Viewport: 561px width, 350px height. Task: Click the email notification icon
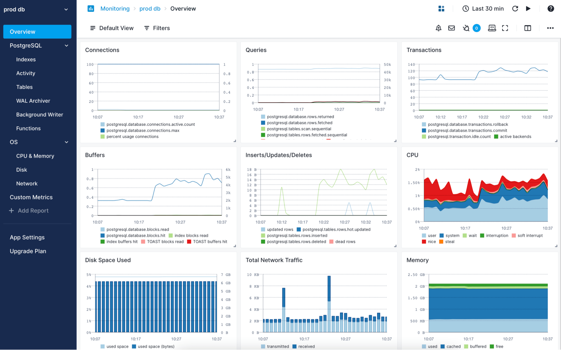click(452, 28)
